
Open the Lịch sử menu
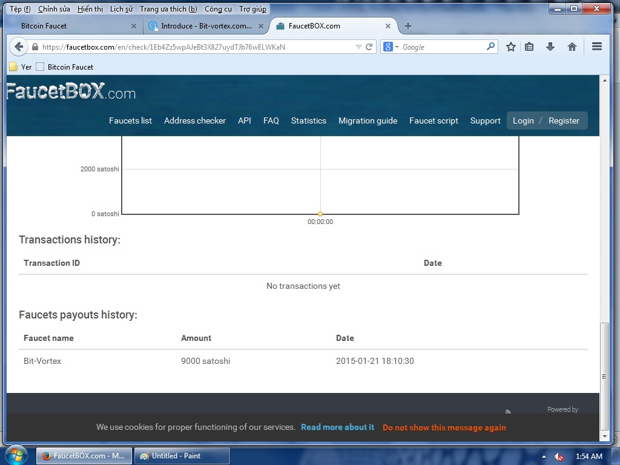pyautogui.click(x=121, y=8)
